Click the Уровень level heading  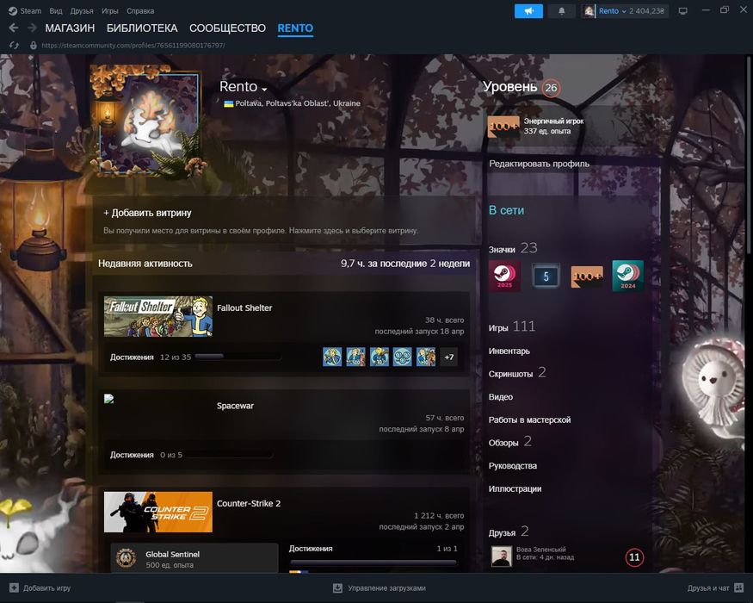(x=509, y=86)
